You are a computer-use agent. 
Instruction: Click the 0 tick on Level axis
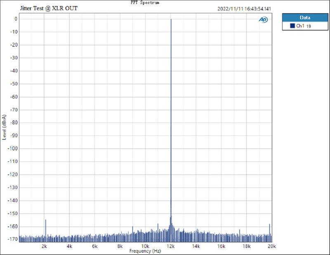tap(15, 19)
